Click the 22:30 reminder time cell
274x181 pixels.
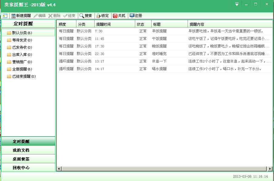coord(99,54)
